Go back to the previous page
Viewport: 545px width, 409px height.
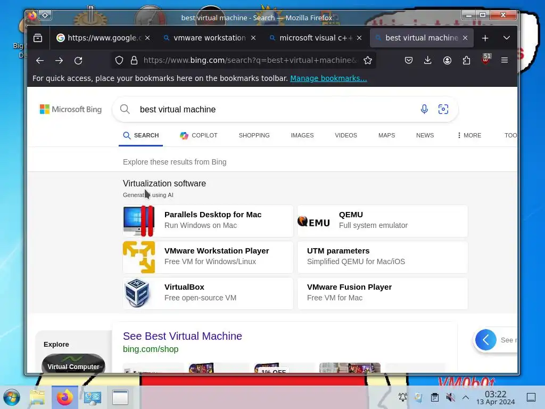click(x=40, y=61)
